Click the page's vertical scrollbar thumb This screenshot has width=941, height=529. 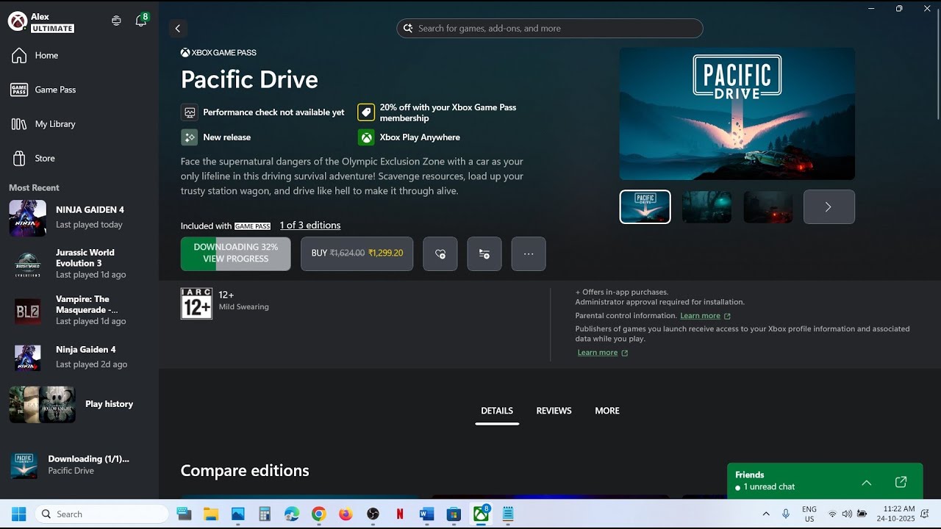coord(937,66)
